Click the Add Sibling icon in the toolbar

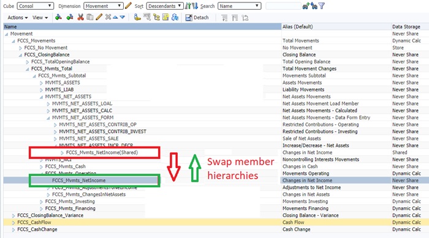[70, 18]
